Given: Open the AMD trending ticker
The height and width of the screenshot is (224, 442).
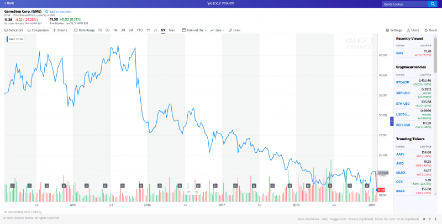Looking at the screenshot, I should click(x=399, y=163).
